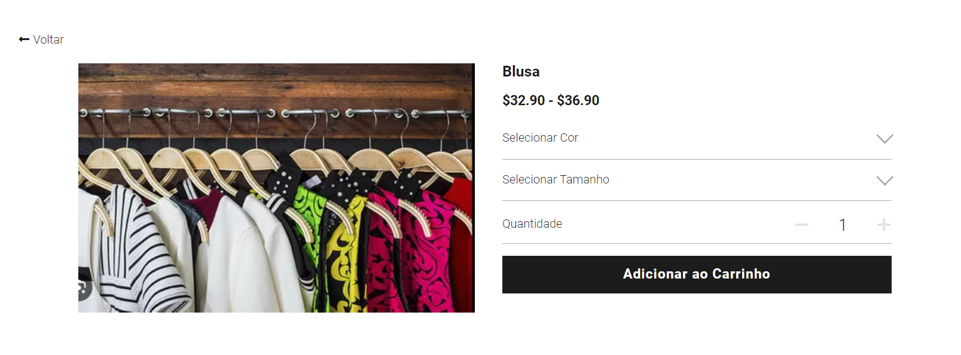This screenshot has height=355, width=961.
Task: Select the quantity value 1 field
Action: point(843,225)
